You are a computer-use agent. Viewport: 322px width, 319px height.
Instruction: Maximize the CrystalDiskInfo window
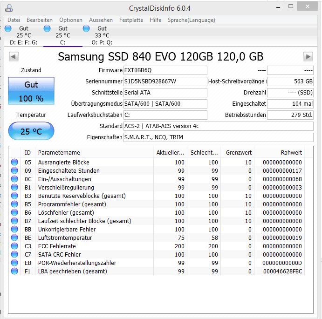coord(291,7)
